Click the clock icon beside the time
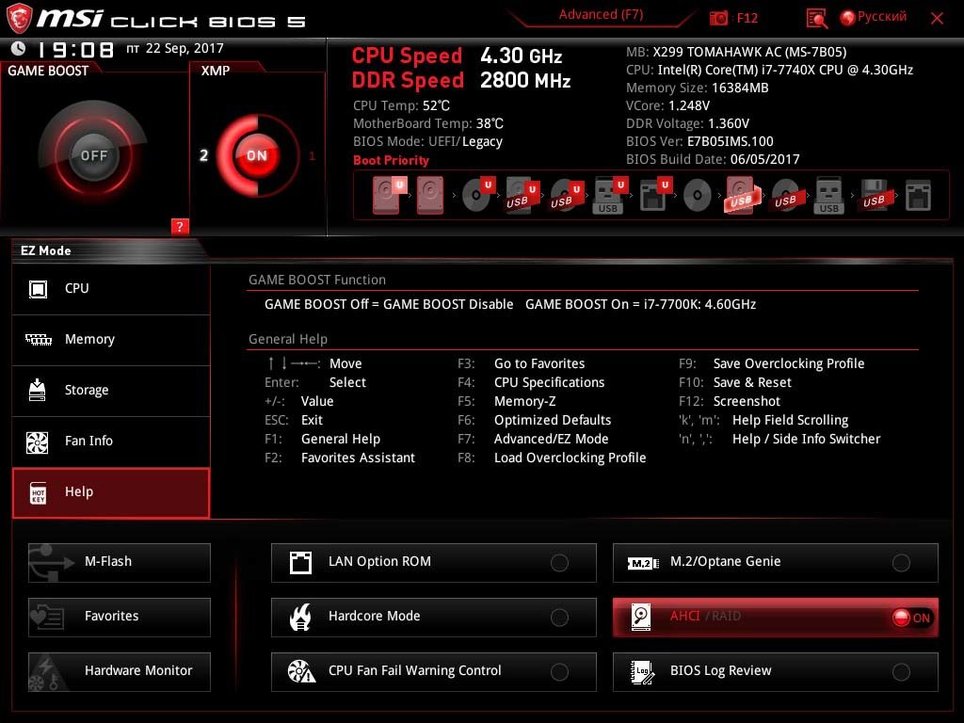This screenshot has height=723, width=964. (19, 48)
